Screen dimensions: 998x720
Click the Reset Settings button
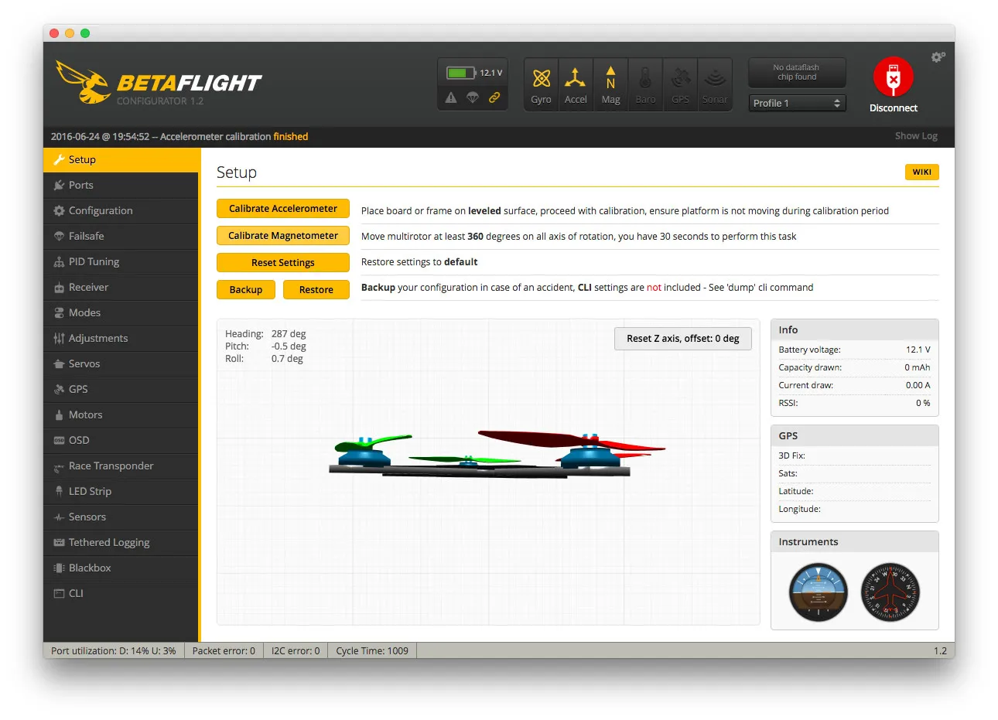[282, 263]
